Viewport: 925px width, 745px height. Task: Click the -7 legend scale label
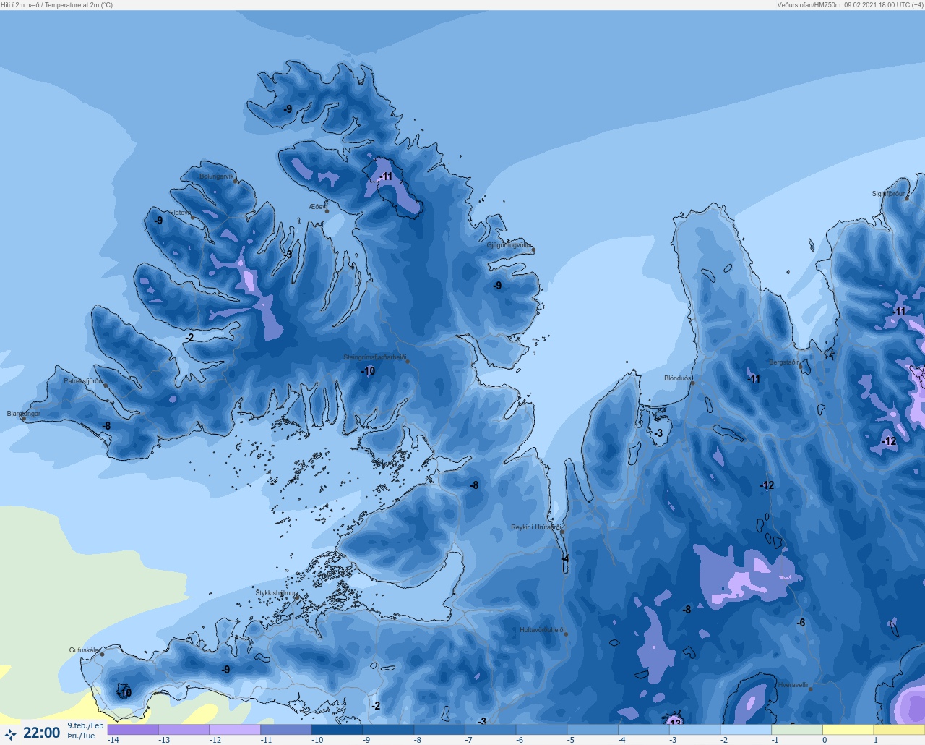click(x=469, y=740)
